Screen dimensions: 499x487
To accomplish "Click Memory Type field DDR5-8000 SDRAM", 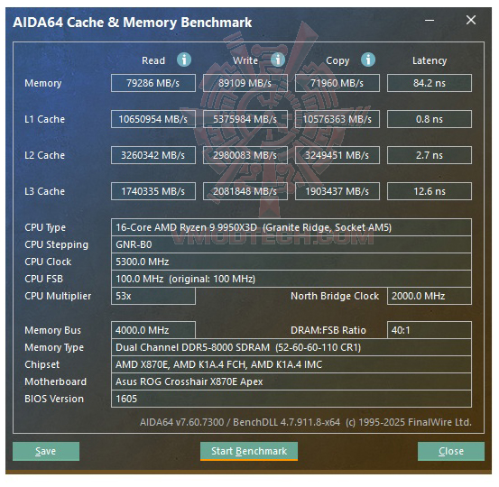I will [291, 347].
